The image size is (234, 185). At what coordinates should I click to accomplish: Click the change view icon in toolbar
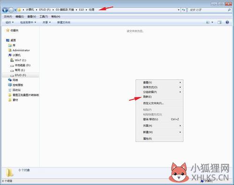(208, 23)
